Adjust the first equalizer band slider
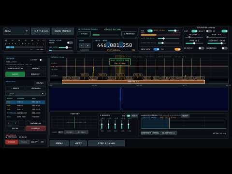This screenshot has height=174, width=232. click(x=102, y=124)
